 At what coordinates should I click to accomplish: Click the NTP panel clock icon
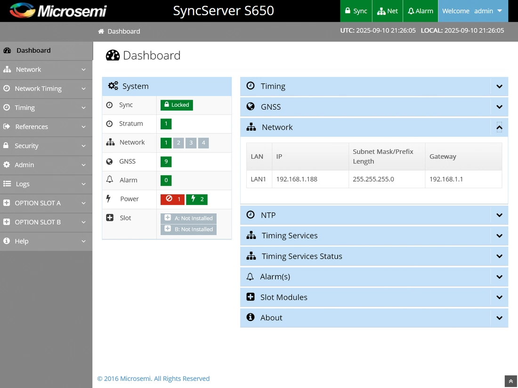pyautogui.click(x=251, y=215)
